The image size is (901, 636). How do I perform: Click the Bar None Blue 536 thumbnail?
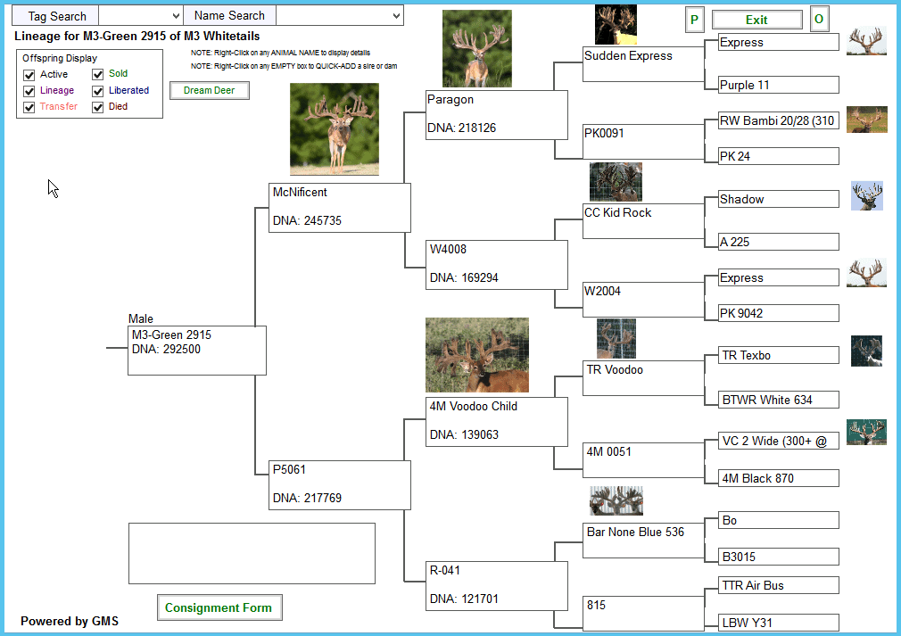(x=616, y=500)
